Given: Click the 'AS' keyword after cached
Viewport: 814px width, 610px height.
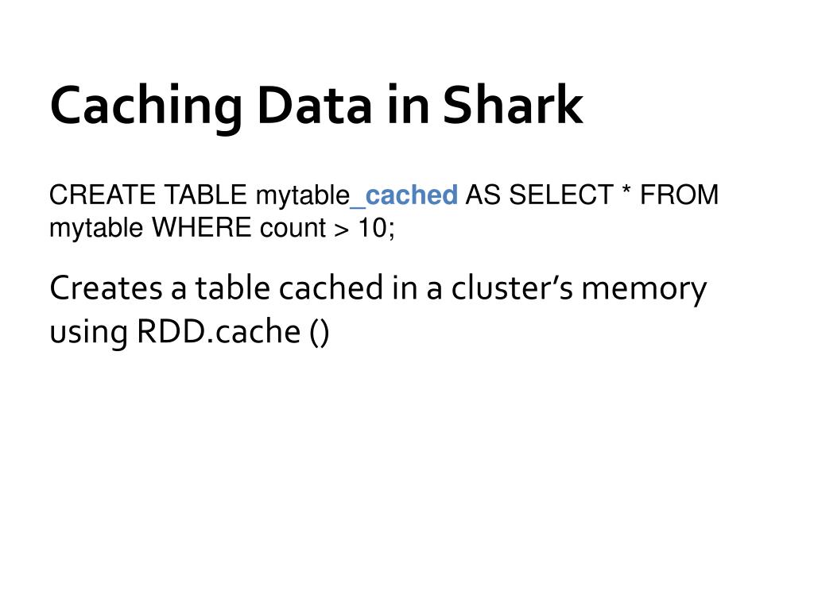Looking at the screenshot, I should point(483,195).
